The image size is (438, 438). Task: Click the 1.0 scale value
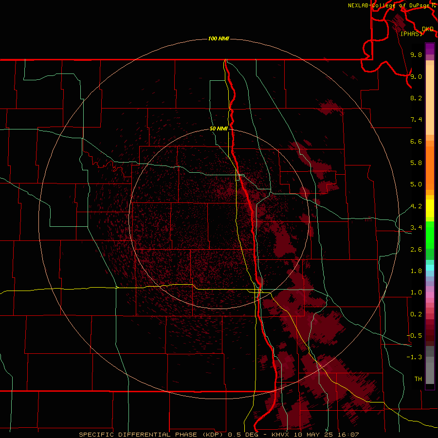pos(416,292)
